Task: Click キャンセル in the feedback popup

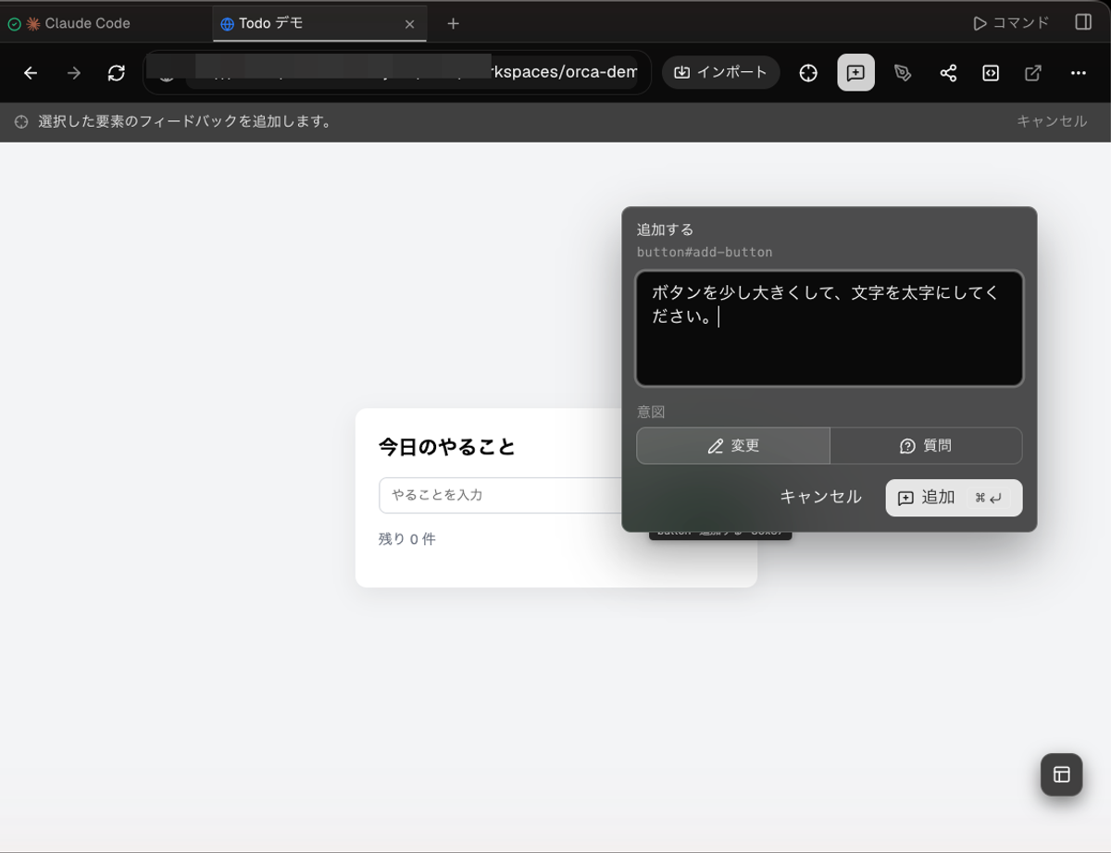Action: 820,497
